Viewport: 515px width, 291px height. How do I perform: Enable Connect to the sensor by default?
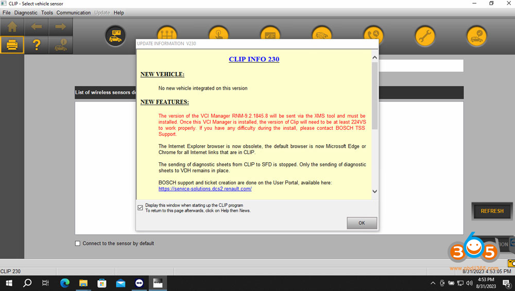pyautogui.click(x=78, y=244)
